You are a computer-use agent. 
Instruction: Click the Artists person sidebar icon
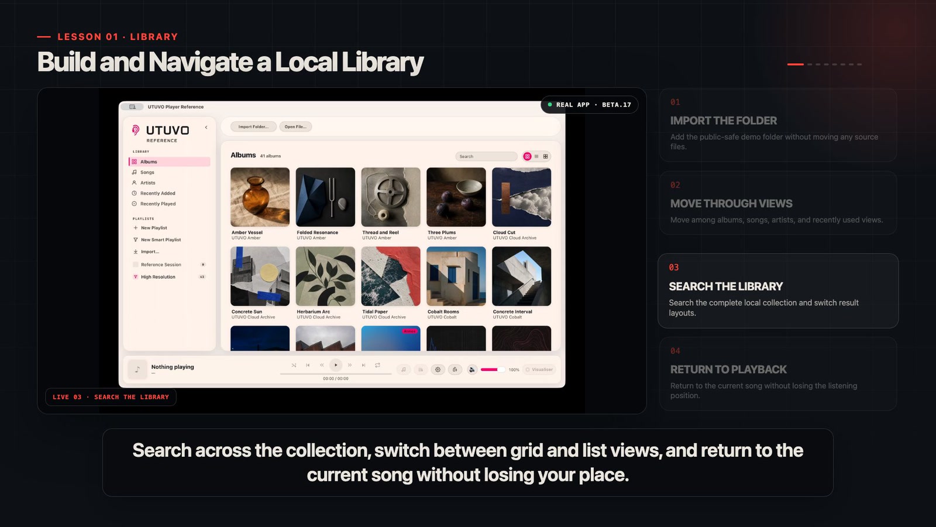(x=135, y=183)
